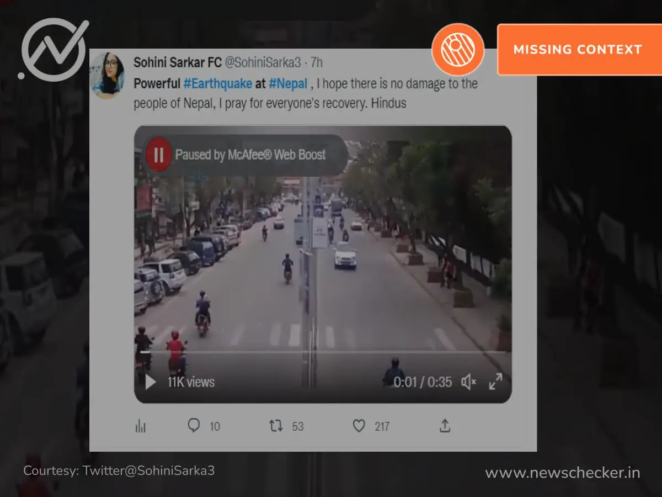Click the video progress bar

[323, 352]
